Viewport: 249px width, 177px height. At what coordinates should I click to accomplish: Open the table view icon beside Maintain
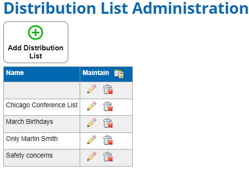[119, 74]
